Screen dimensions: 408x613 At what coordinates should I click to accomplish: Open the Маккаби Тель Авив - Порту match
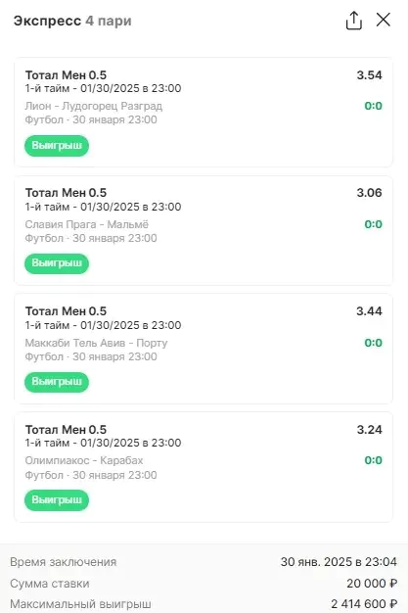pyautogui.click(x=96, y=343)
